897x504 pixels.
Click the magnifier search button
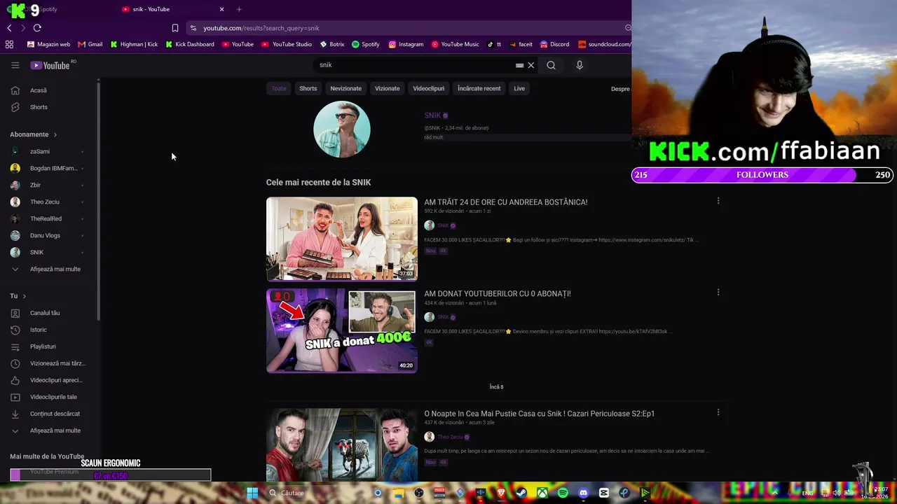click(x=552, y=65)
